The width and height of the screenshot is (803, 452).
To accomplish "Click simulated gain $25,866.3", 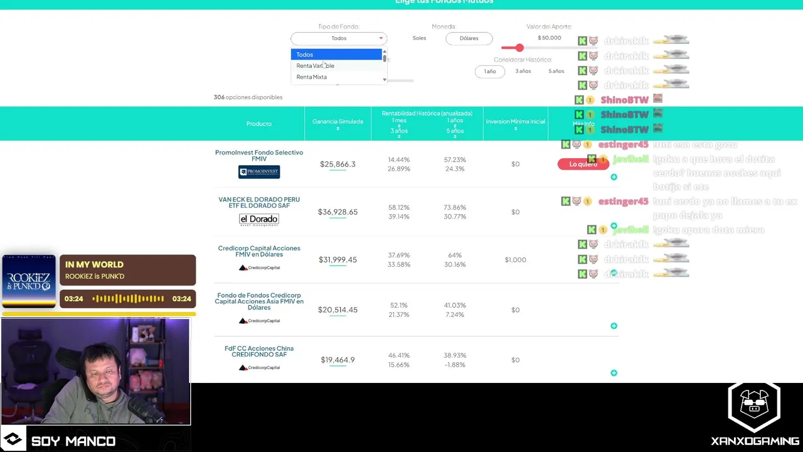I will 338,164.
